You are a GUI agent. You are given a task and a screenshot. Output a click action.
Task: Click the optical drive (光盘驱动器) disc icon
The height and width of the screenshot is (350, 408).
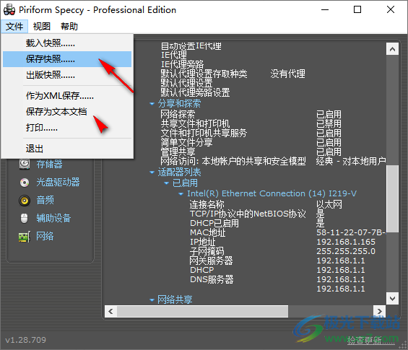(25, 183)
